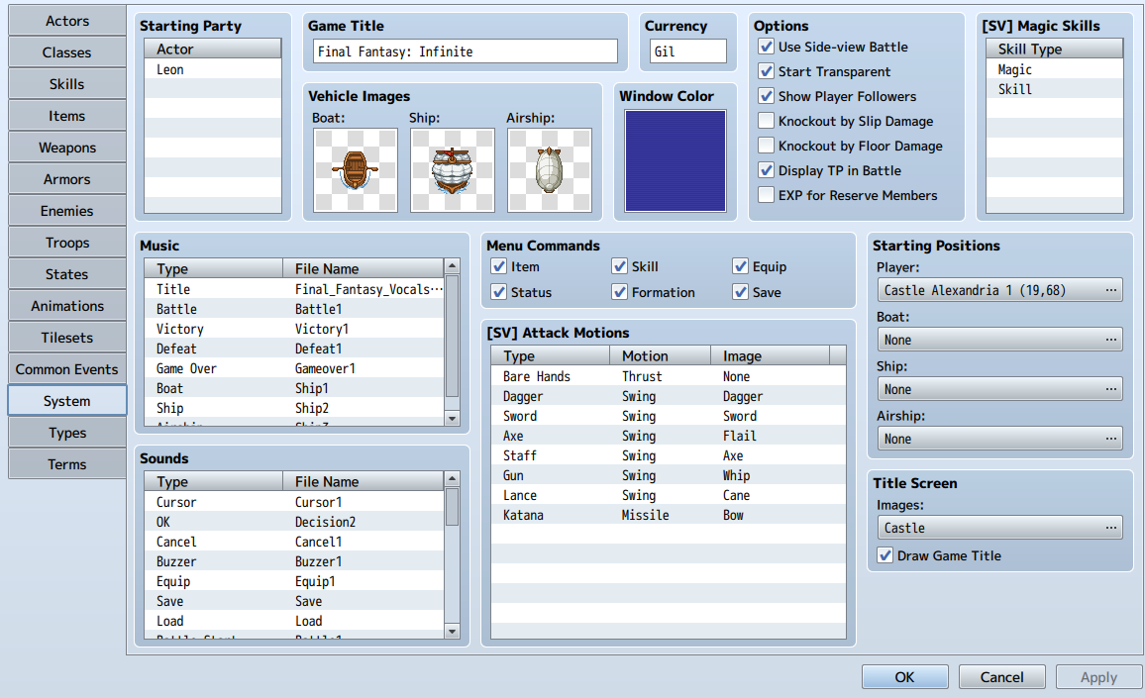Open Player starting position selector

point(999,290)
